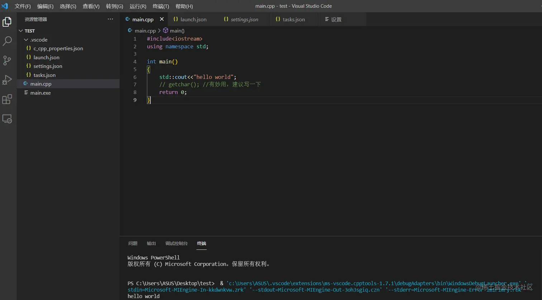Switch to the 调试控制台 panel
The width and height of the screenshot is (542, 300).
pyautogui.click(x=176, y=243)
